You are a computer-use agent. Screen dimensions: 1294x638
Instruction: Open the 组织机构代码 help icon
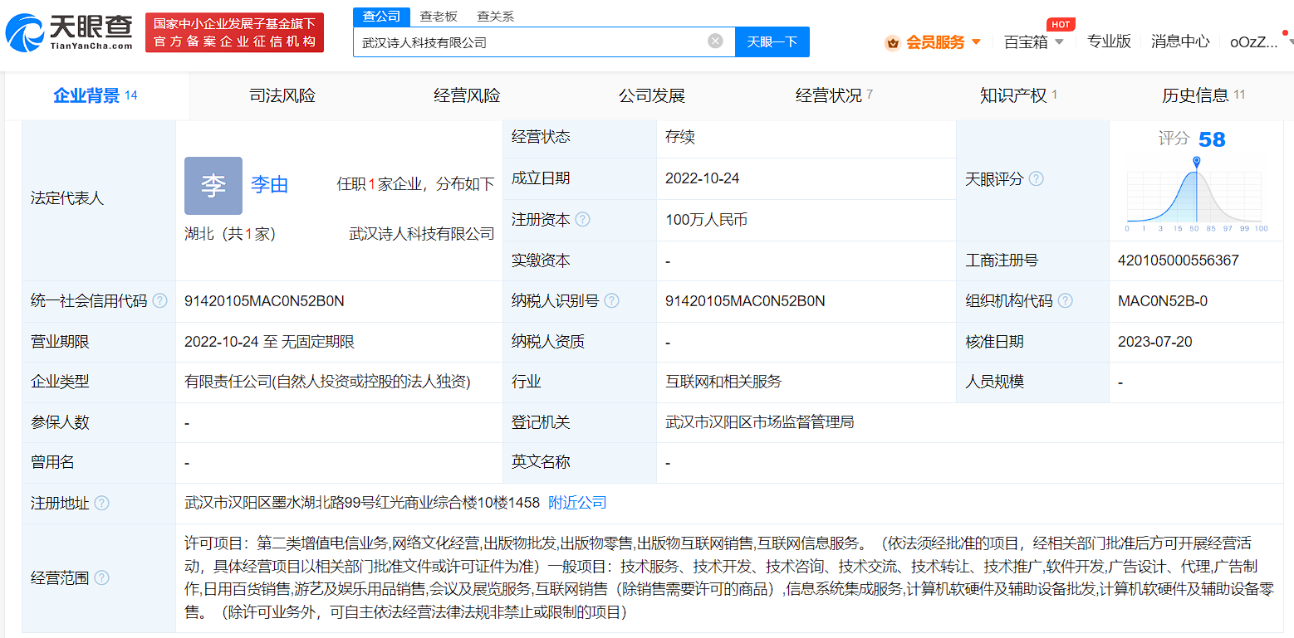pyautogui.click(x=1064, y=301)
